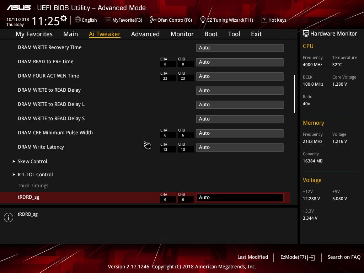Click the memory voltage 1.216 V value
The width and height of the screenshot is (364, 273).
[x=339, y=141]
